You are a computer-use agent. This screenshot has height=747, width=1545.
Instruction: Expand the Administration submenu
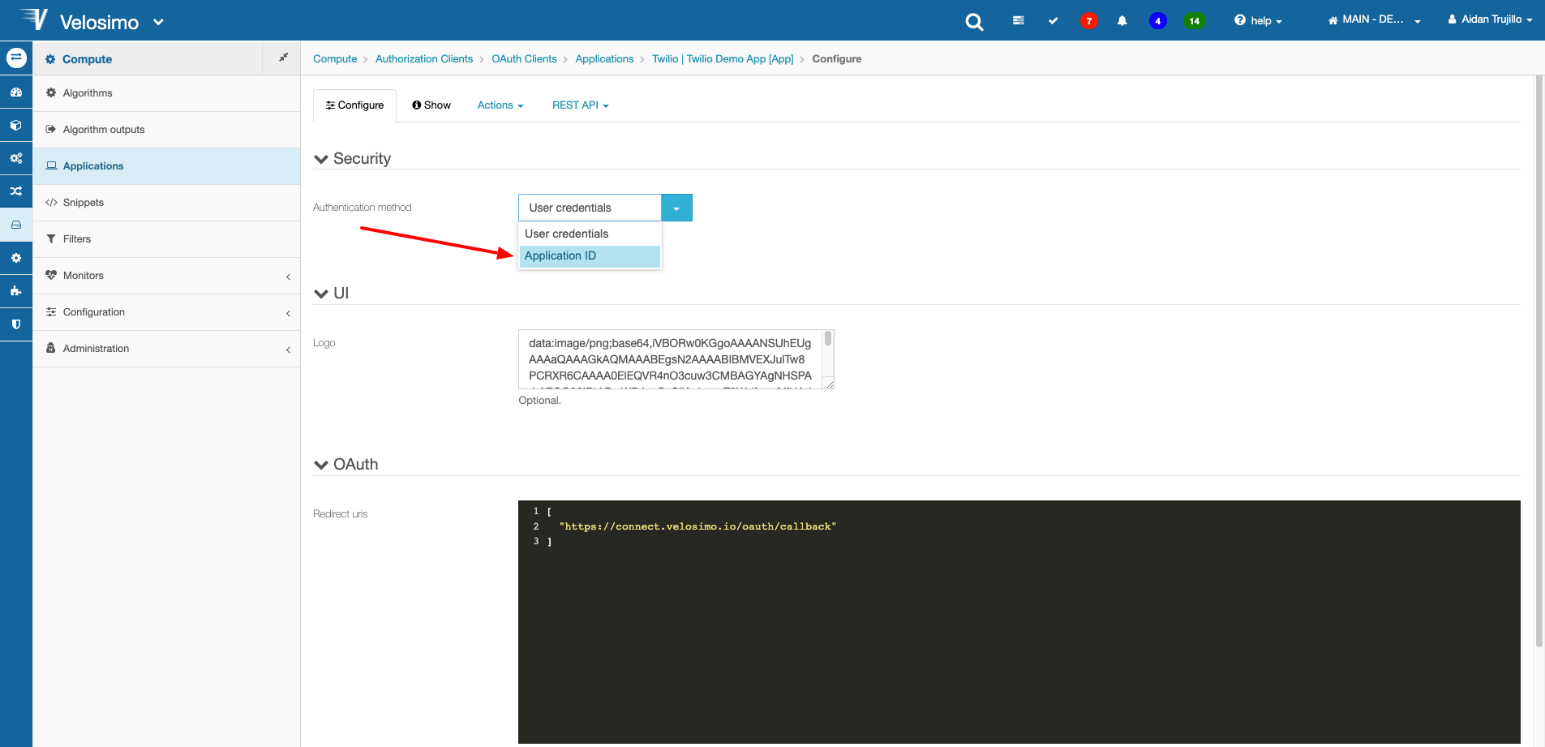click(x=166, y=349)
